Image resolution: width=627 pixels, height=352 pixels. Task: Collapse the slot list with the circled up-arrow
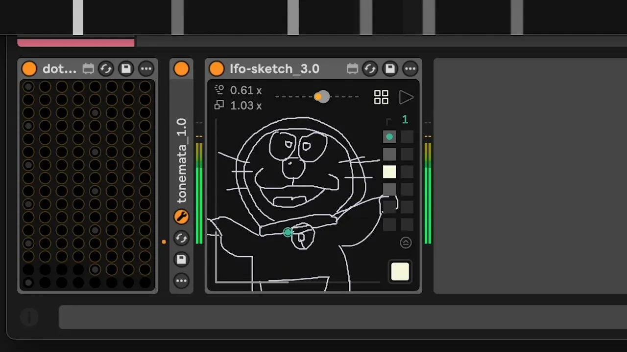tap(406, 242)
